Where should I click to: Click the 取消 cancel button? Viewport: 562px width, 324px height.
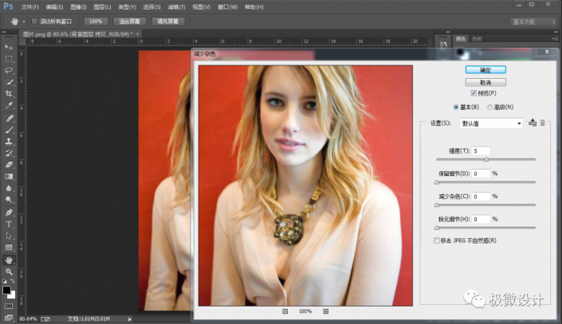tap(485, 82)
